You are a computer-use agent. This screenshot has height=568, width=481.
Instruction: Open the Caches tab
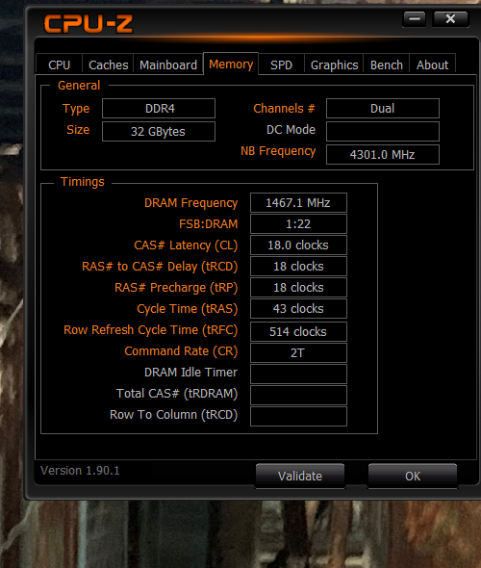click(108, 65)
